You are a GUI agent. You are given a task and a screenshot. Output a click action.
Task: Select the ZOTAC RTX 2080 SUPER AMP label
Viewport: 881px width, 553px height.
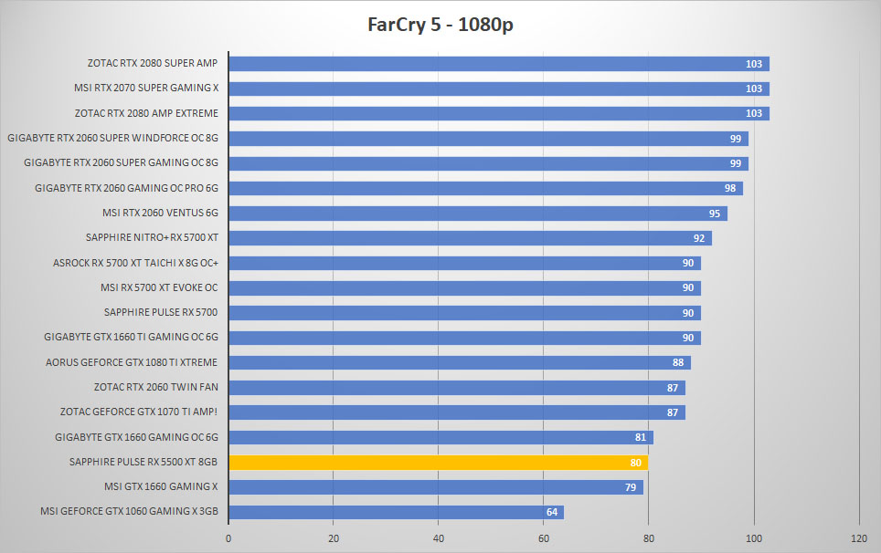pyautogui.click(x=153, y=63)
